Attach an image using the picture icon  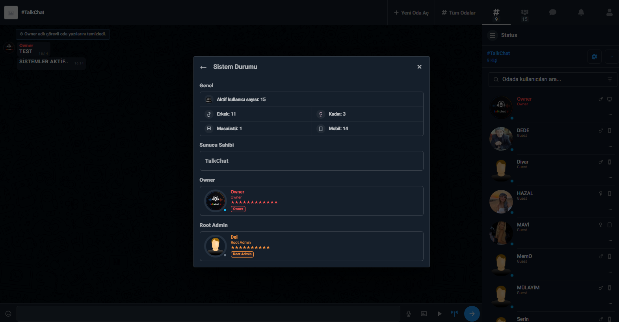(x=424, y=314)
